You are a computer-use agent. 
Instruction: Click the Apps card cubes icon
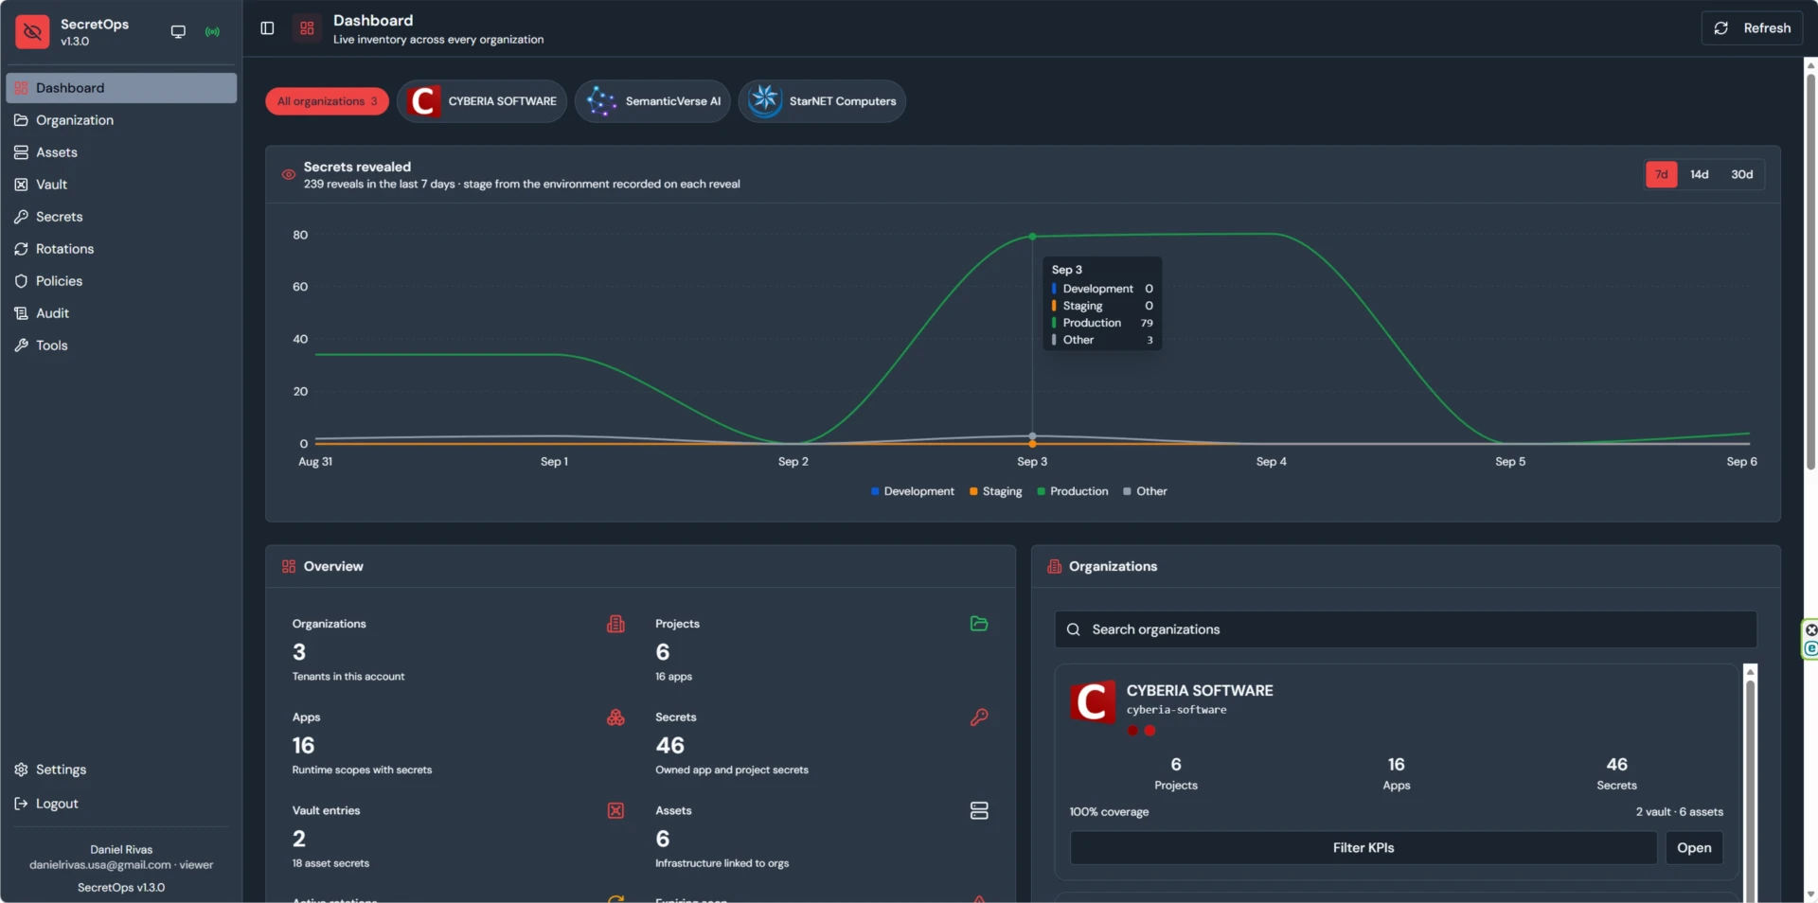pos(615,717)
